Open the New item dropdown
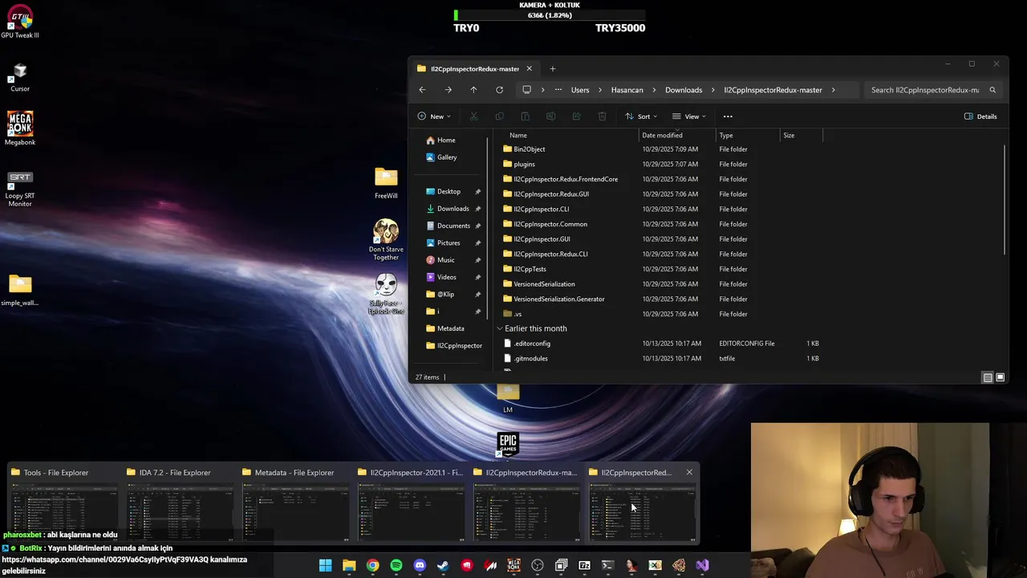1027x578 pixels. (x=434, y=116)
